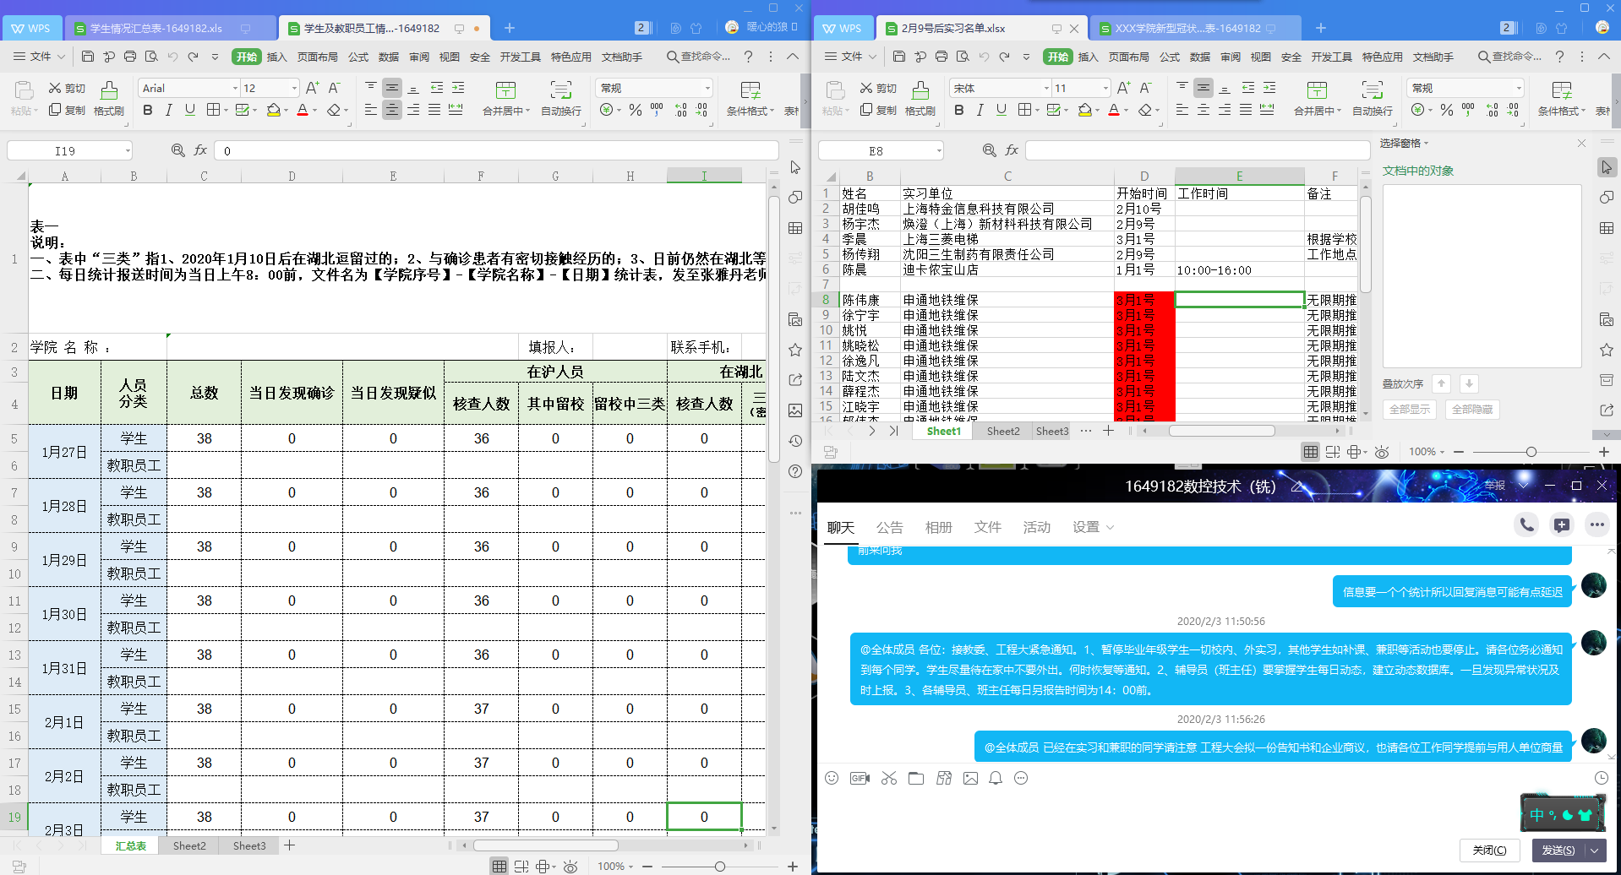
Task: Click insert function fx icon in left window
Action: click(x=200, y=150)
